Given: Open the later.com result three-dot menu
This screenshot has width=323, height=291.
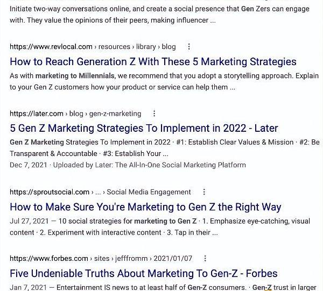Looking at the screenshot, I should 154,113.
